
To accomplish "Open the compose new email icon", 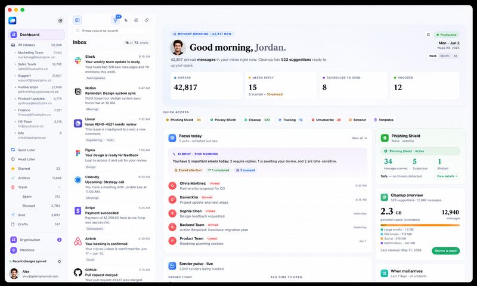I will pos(60,21).
